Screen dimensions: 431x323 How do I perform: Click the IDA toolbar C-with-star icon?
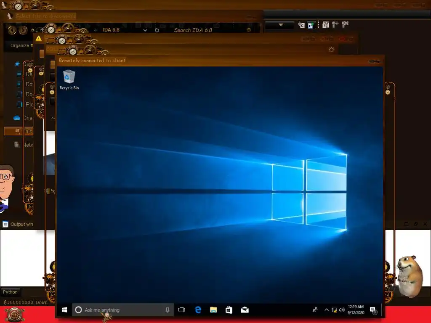(301, 25)
